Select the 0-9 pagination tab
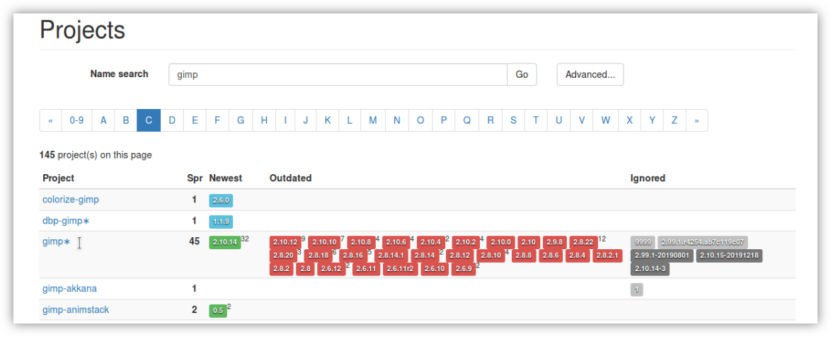This screenshot has height=337, width=831. 76,120
